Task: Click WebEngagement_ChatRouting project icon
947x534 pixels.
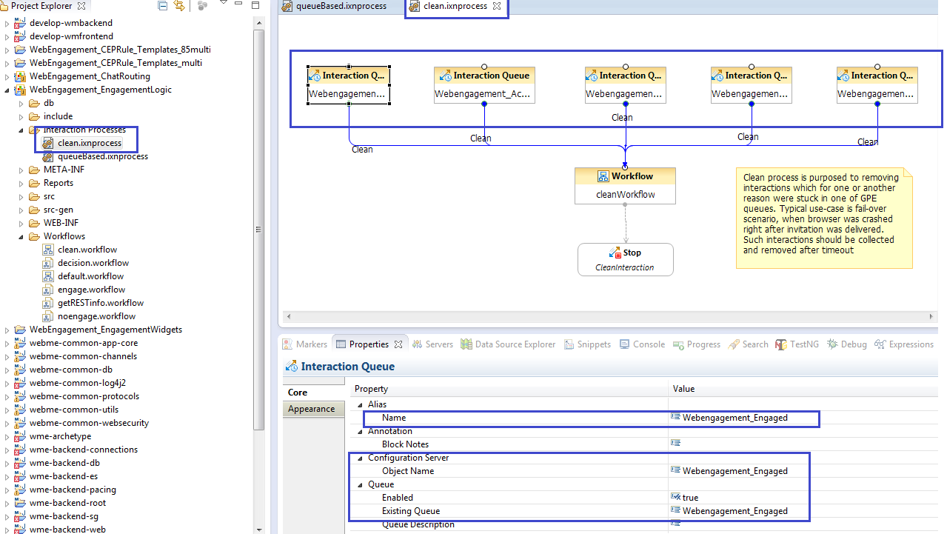Action: pos(20,76)
